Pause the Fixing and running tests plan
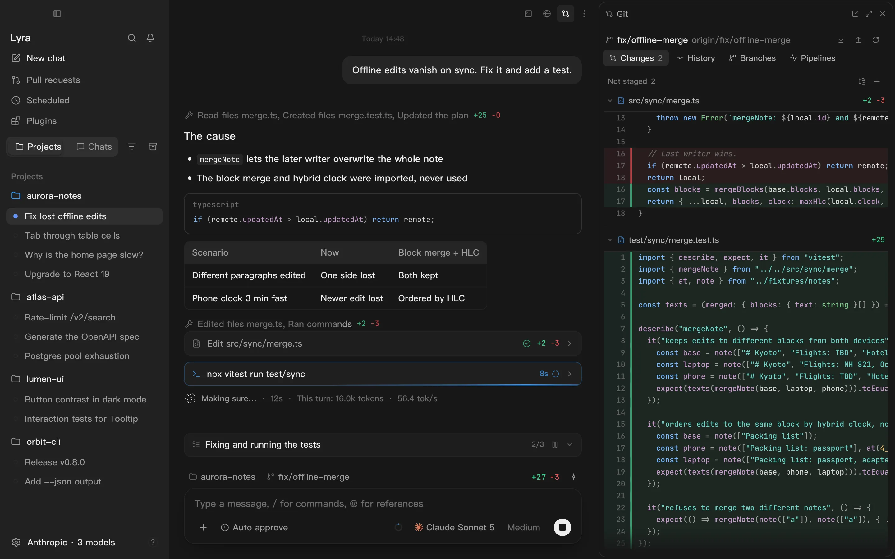This screenshot has width=895, height=559. pyautogui.click(x=555, y=444)
